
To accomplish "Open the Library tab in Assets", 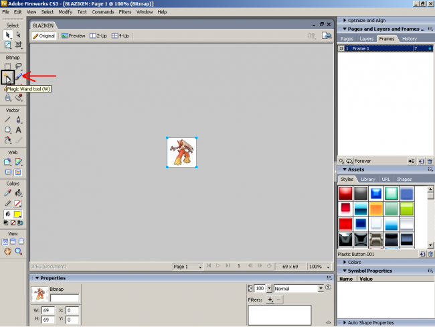I will point(368,179).
